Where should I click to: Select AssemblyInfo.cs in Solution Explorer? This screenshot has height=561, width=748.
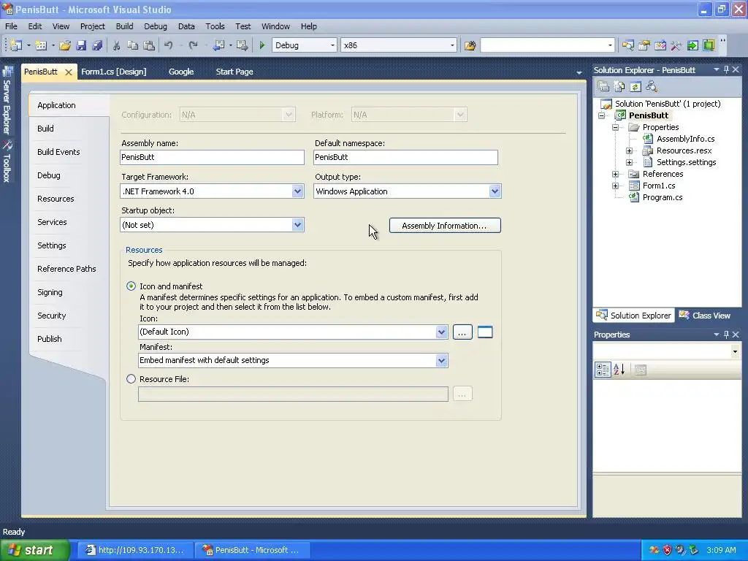pyautogui.click(x=685, y=139)
